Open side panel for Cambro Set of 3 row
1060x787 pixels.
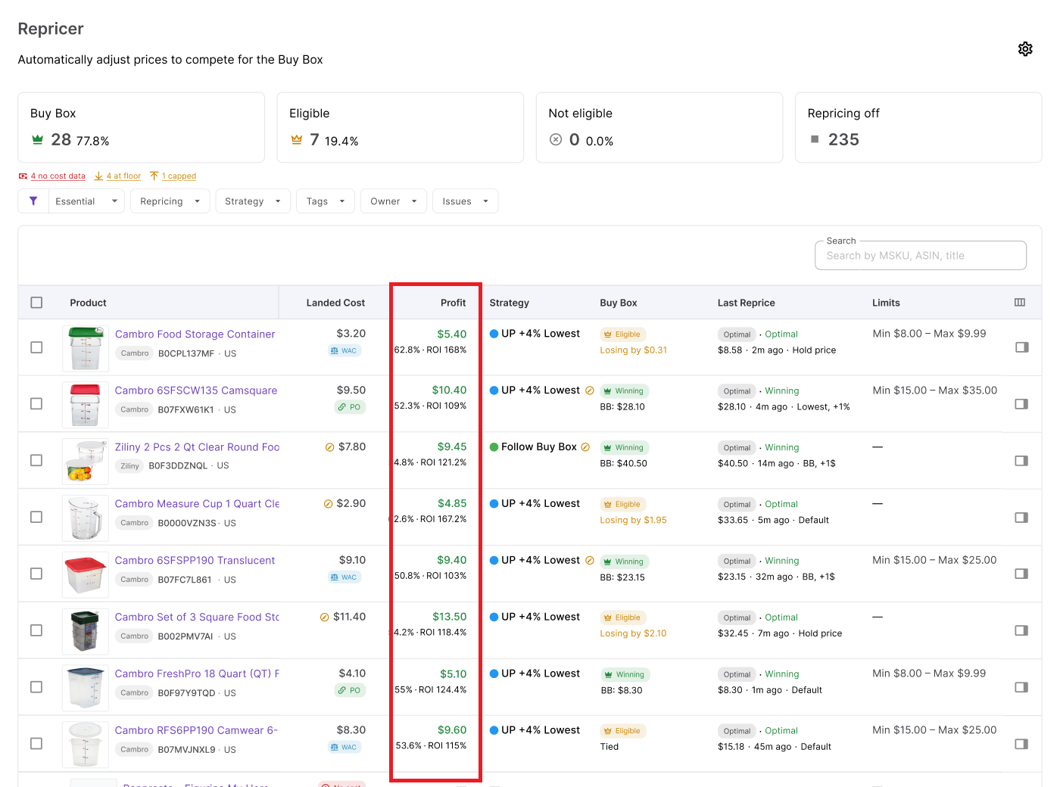pos(1021,630)
